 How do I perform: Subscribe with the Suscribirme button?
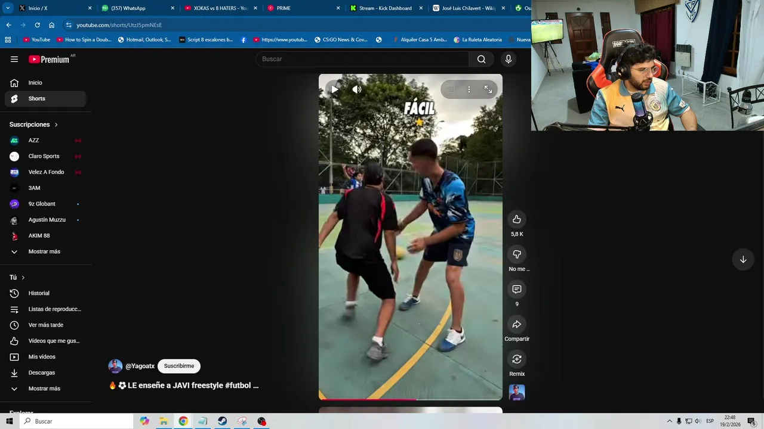click(179, 366)
